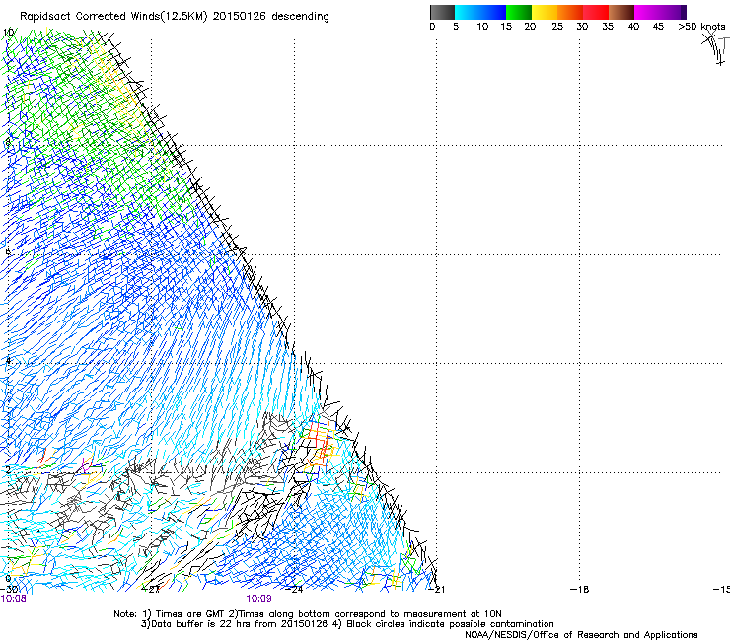
Task: Click the 'NOAA/NESDIS/Office of Research and Applications' credit
Action: (581, 635)
